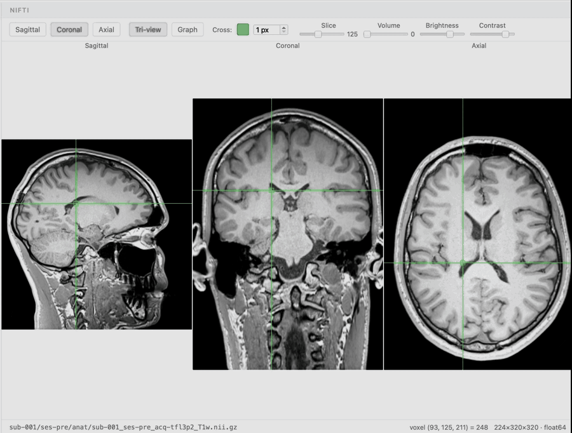Click the coronal brain image panel

point(288,234)
